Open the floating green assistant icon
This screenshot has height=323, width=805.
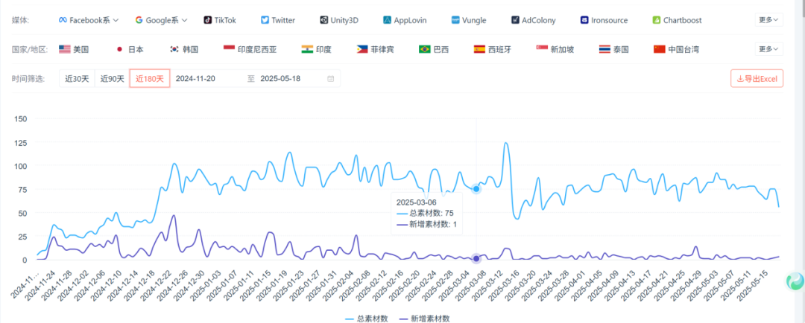[x=796, y=281]
